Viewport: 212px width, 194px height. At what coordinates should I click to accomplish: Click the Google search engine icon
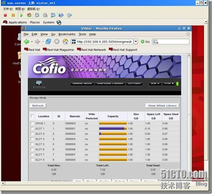tap(155, 42)
